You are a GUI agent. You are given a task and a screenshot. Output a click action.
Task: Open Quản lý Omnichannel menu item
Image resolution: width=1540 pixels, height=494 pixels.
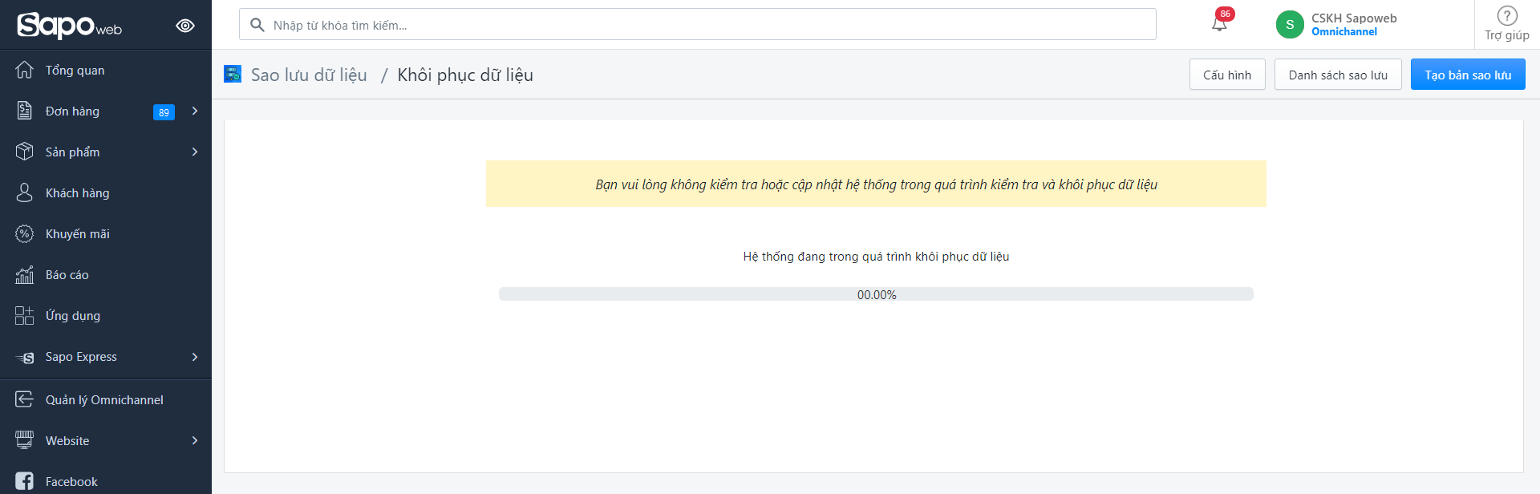(104, 400)
